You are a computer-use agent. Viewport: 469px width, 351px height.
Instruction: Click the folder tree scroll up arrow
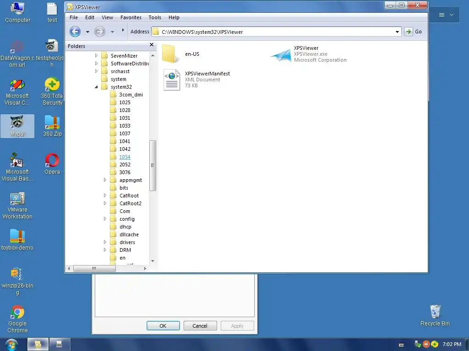(153, 55)
